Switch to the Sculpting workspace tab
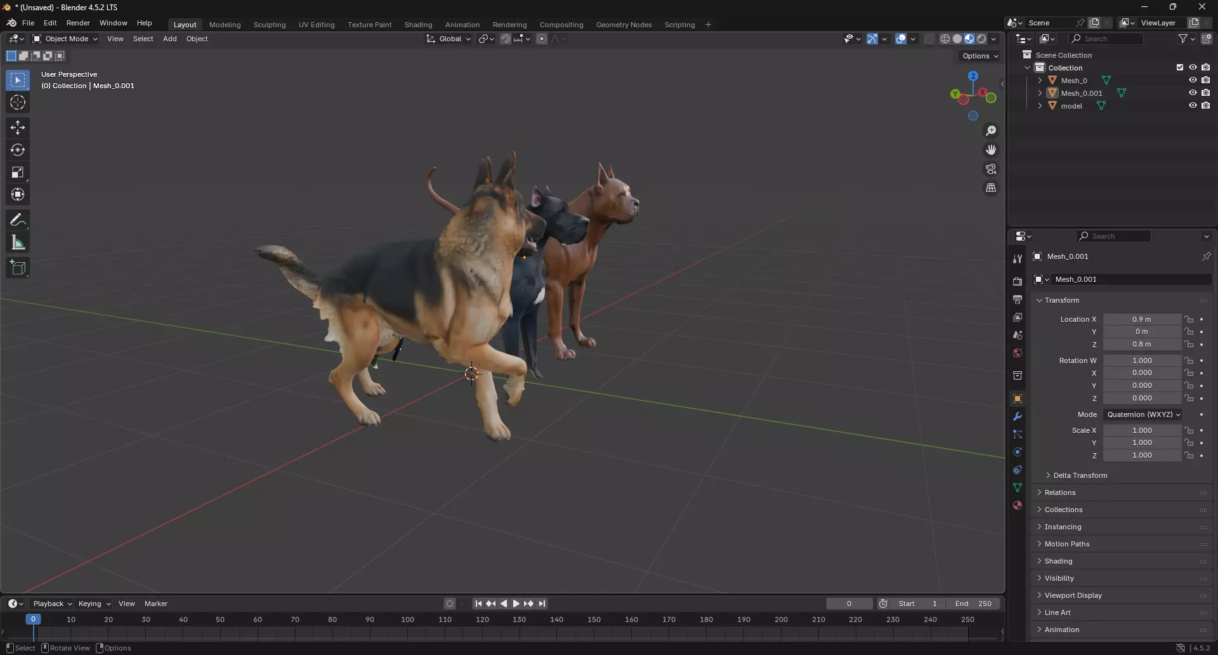This screenshot has height=655, width=1218. click(270, 25)
